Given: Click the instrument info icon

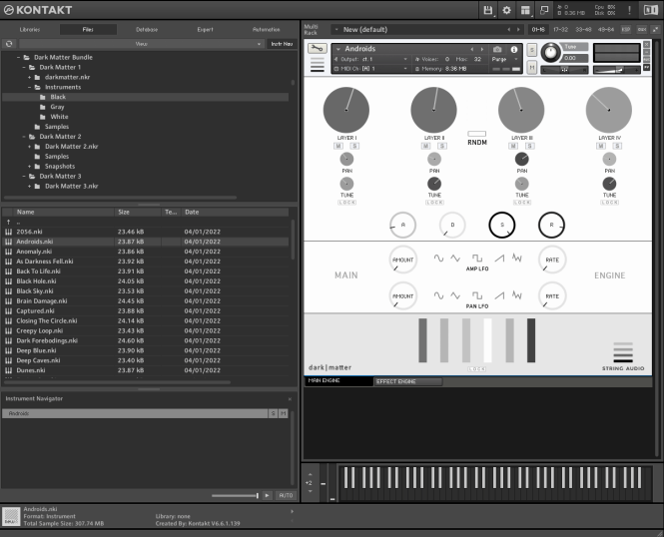Looking at the screenshot, I should 514,49.
